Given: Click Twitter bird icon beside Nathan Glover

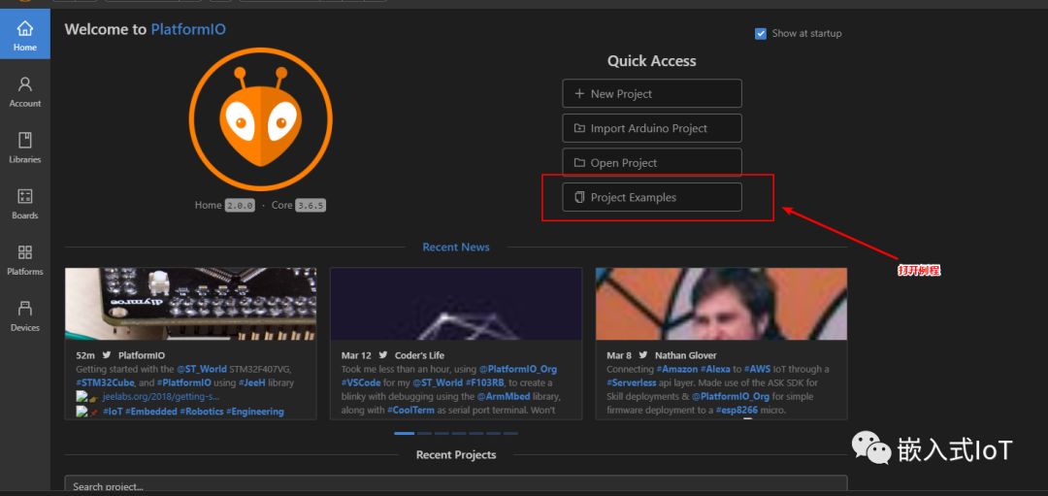Looking at the screenshot, I should pos(644,355).
